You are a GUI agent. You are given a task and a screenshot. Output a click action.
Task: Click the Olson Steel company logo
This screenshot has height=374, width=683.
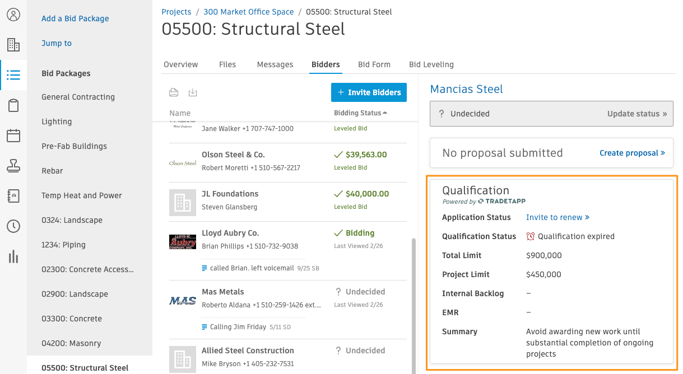(183, 163)
